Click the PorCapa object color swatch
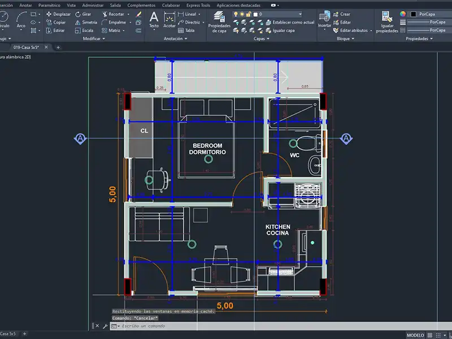Screen dimensions: 452x339 coord(414,14)
